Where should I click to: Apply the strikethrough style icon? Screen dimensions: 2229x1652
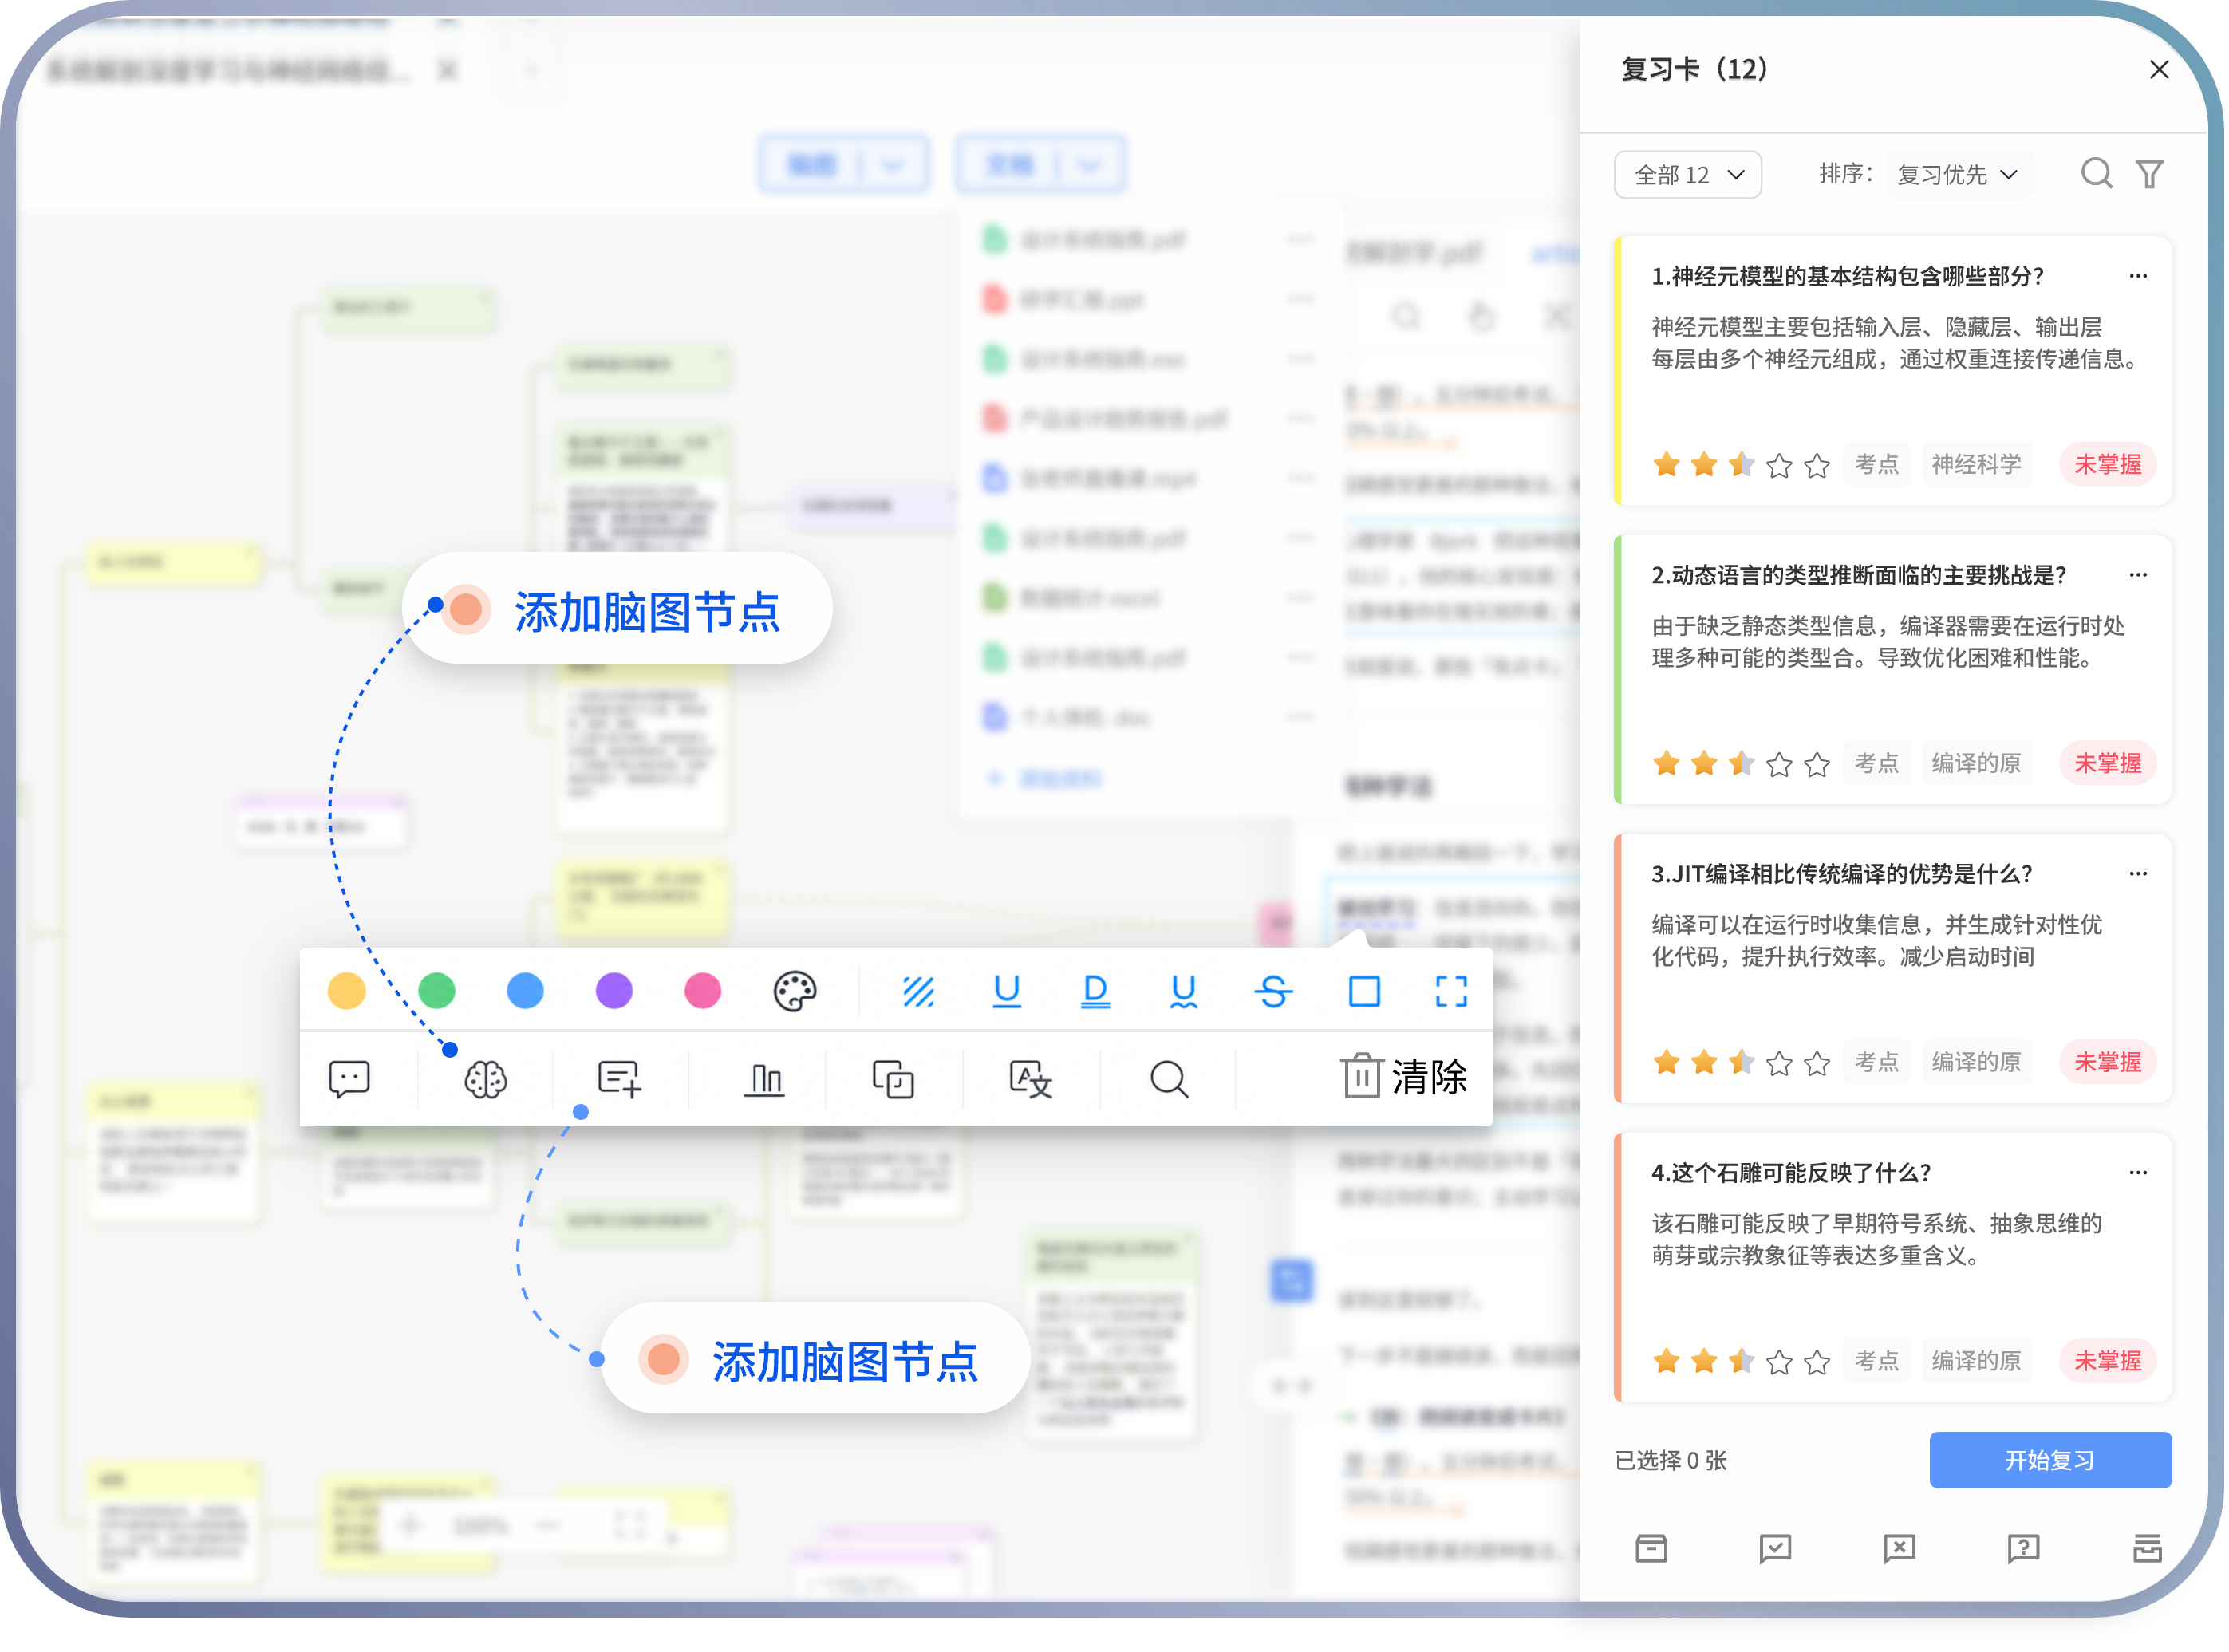(1273, 992)
